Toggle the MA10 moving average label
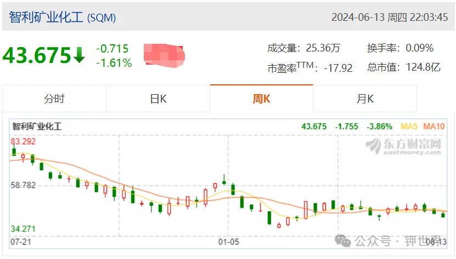Screen dimensions: 456x259 coord(434,126)
